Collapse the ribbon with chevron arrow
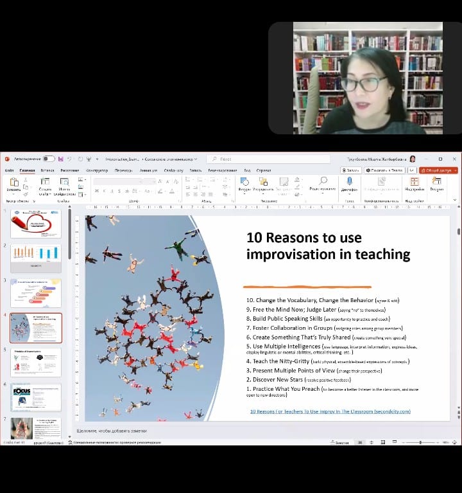 pos(455,200)
